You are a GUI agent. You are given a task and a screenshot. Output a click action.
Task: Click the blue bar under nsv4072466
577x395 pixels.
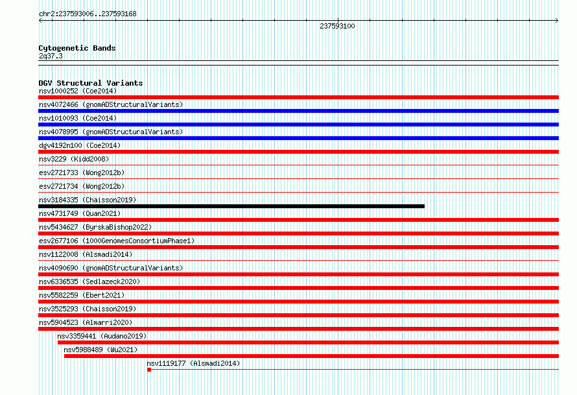pyautogui.click(x=298, y=111)
